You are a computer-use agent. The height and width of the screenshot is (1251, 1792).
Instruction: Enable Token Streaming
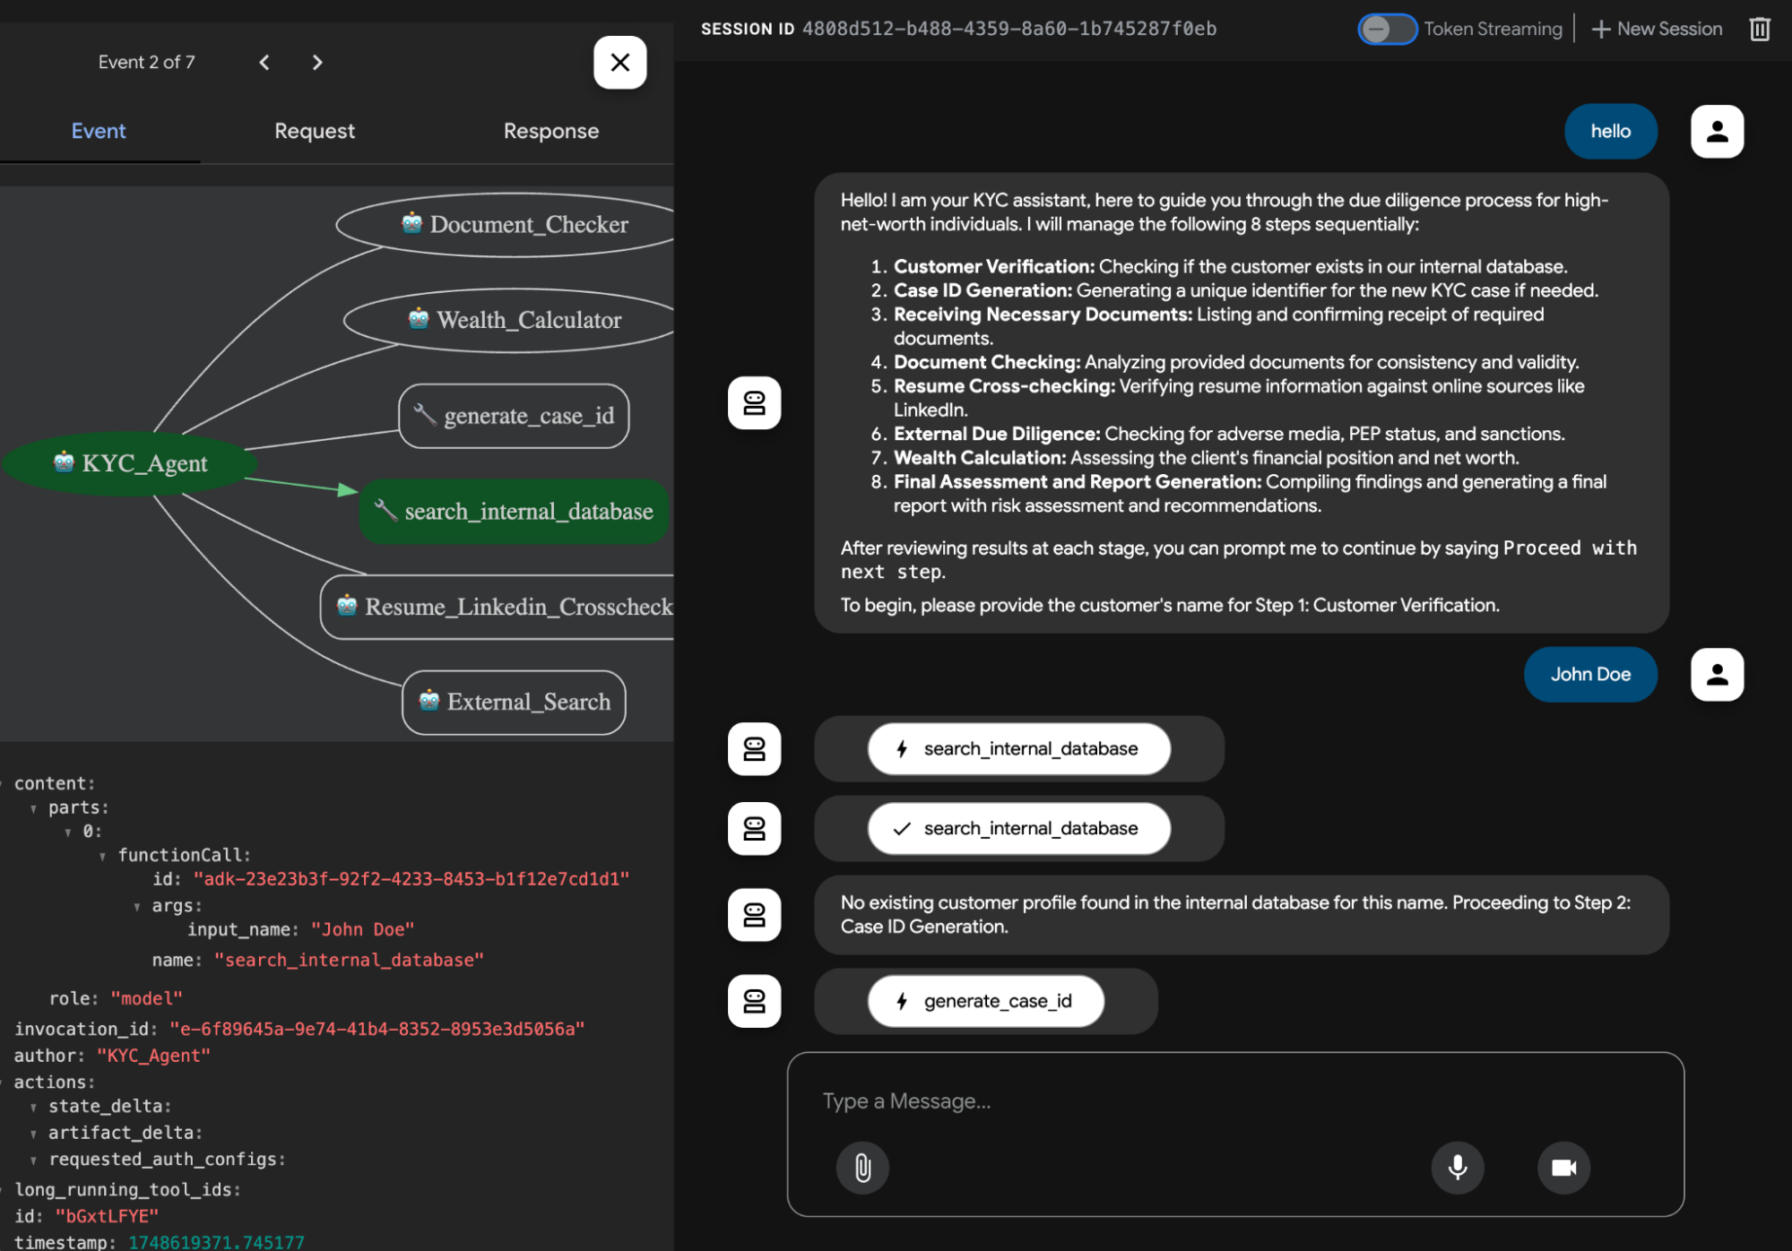(x=1387, y=29)
